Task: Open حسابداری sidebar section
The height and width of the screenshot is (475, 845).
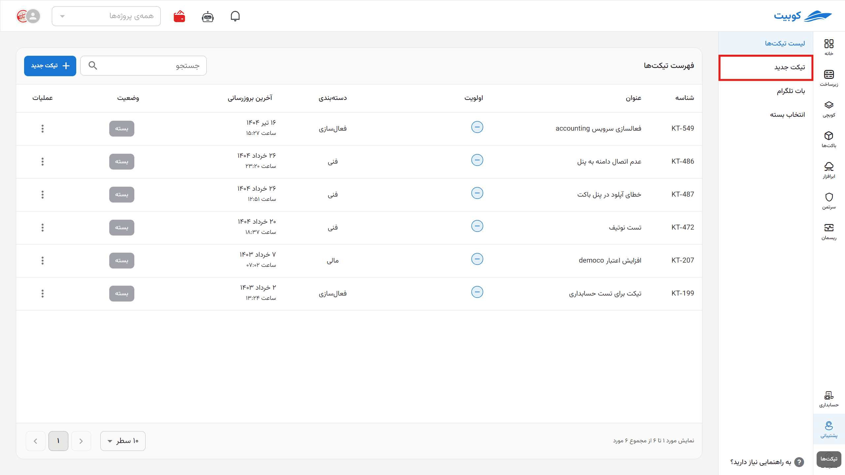Action: tap(829, 399)
